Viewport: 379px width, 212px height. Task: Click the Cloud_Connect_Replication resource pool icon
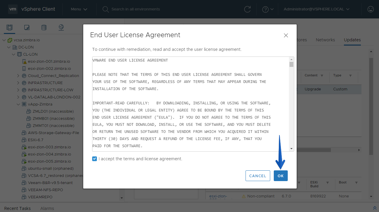click(24, 76)
